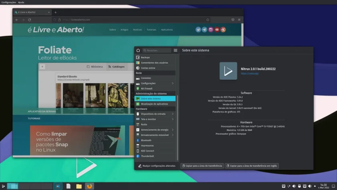Click the sidebar scrollbar in System Settings
This screenshot has height=190, width=337.
tap(177, 128)
